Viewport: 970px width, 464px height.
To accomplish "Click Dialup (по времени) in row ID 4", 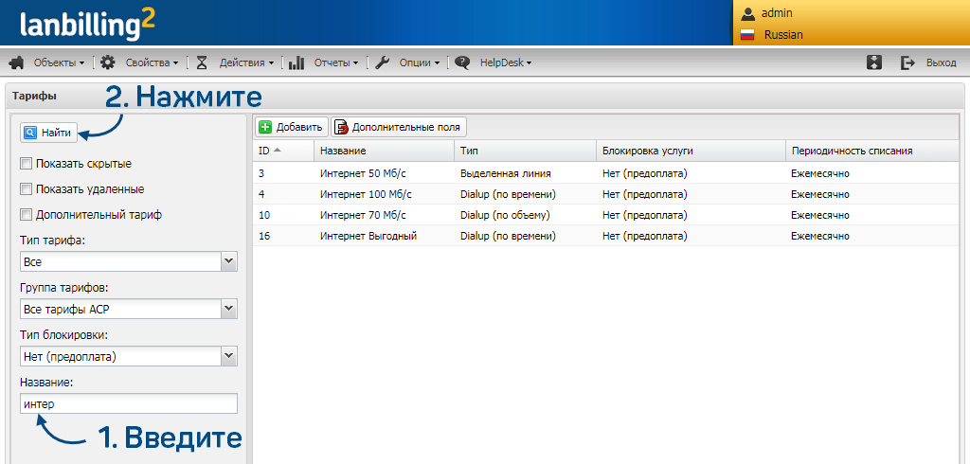I will pyautogui.click(x=508, y=195).
